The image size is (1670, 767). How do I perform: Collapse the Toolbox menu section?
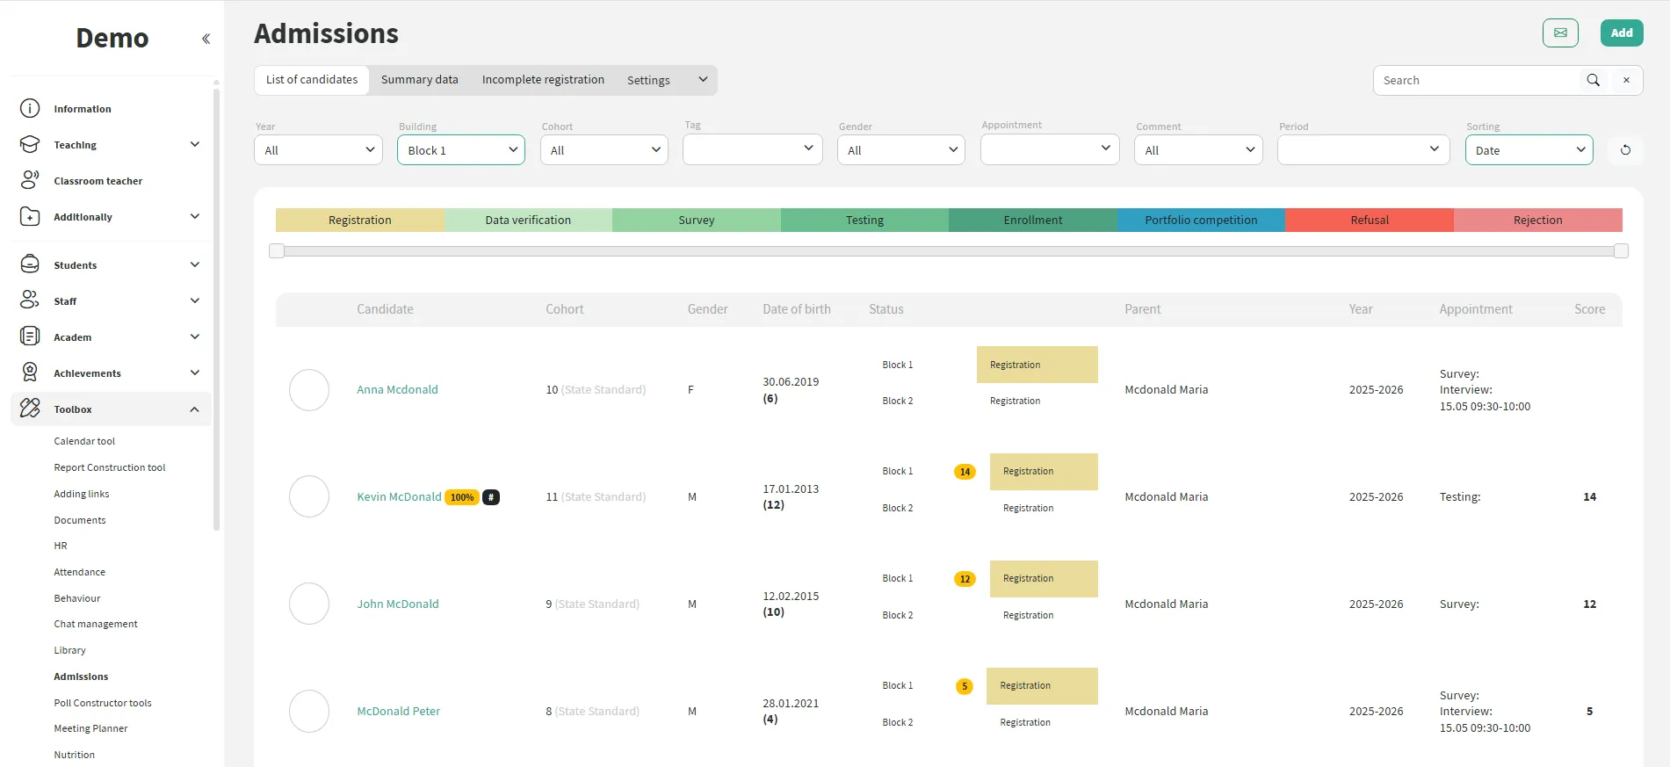pyautogui.click(x=194, y=409)
